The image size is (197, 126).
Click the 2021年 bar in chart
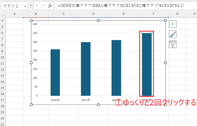tap(86, 69)
